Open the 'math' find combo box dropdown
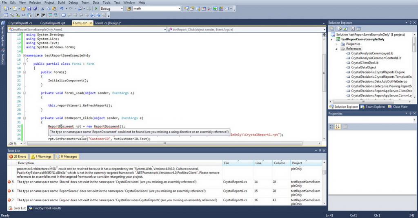 pos(179,9)
